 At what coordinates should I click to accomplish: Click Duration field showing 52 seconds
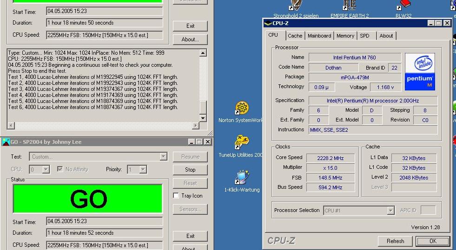pyautogui.click(x=105, y=233)
